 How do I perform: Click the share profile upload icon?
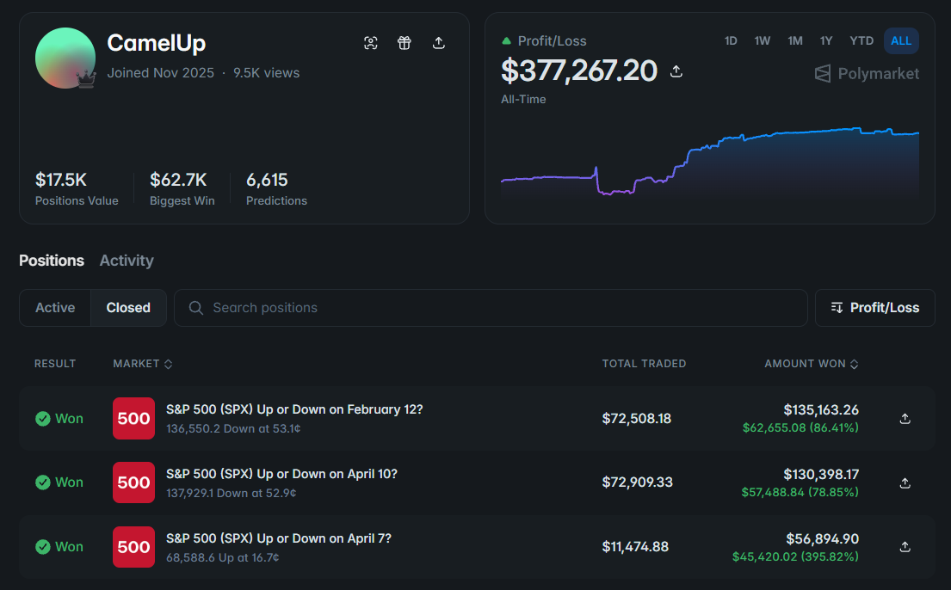click(439, 43)
